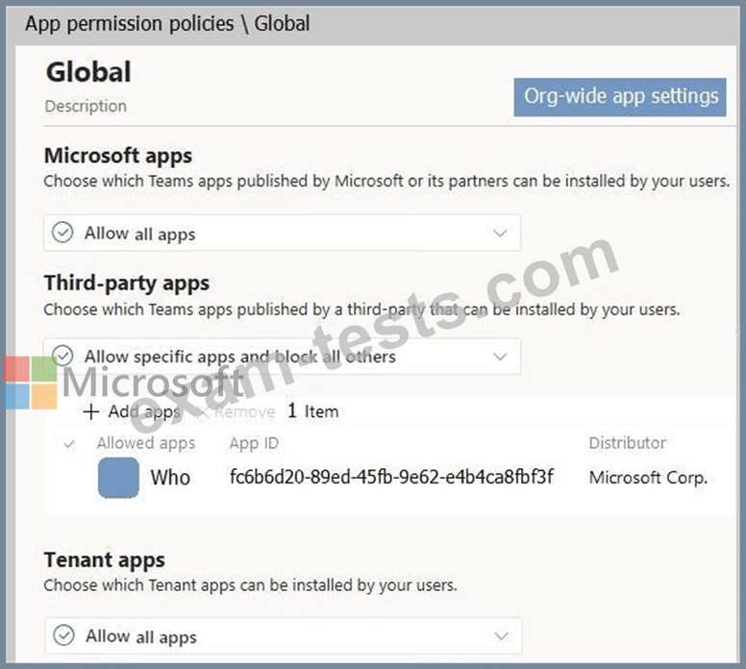Click Add apps

click(x=132, y=412)
